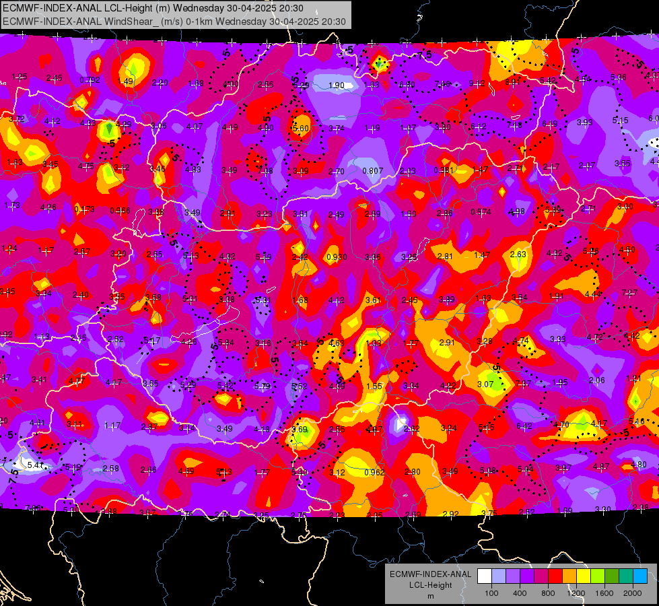Click the sky blue legend swatch

pyautogui.click(x=640, y=576)
